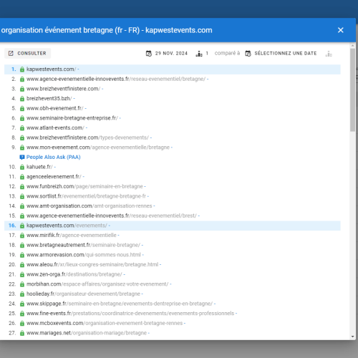Screen dimensions: 358x358
Task: Open www.mcboxevents.com result 26
Action: pyautogui.click(x=105, y=323)
